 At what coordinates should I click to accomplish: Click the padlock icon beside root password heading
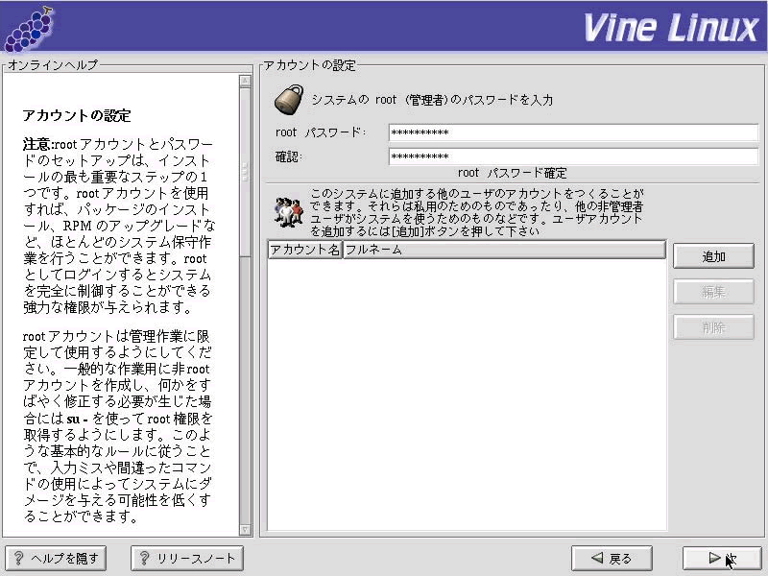[x=289, y=100]
